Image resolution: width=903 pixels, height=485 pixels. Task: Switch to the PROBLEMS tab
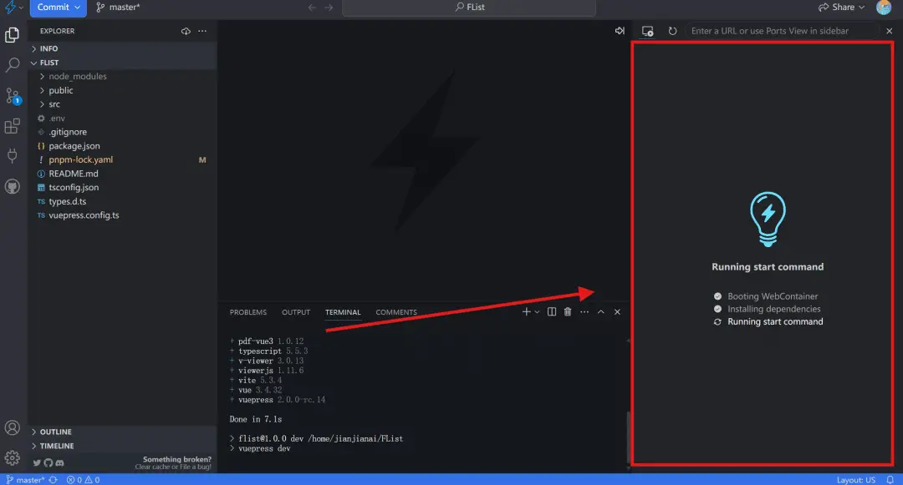coord(248,312)
